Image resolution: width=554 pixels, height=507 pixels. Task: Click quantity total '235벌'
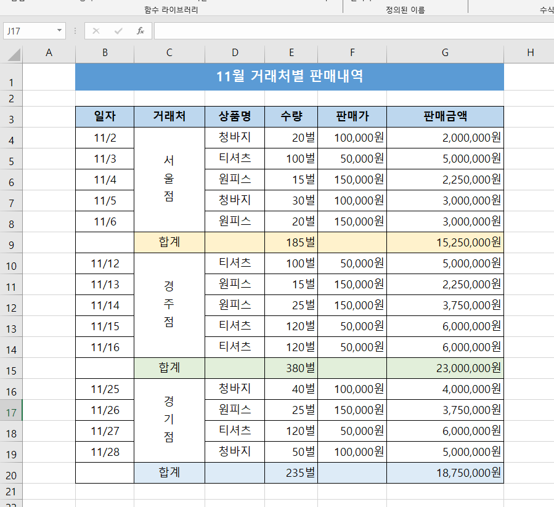pos(291,473)
